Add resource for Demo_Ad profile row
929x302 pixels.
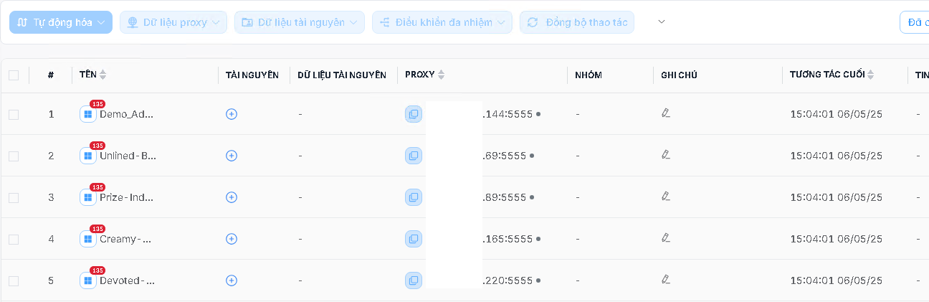[x=232, y=114]
